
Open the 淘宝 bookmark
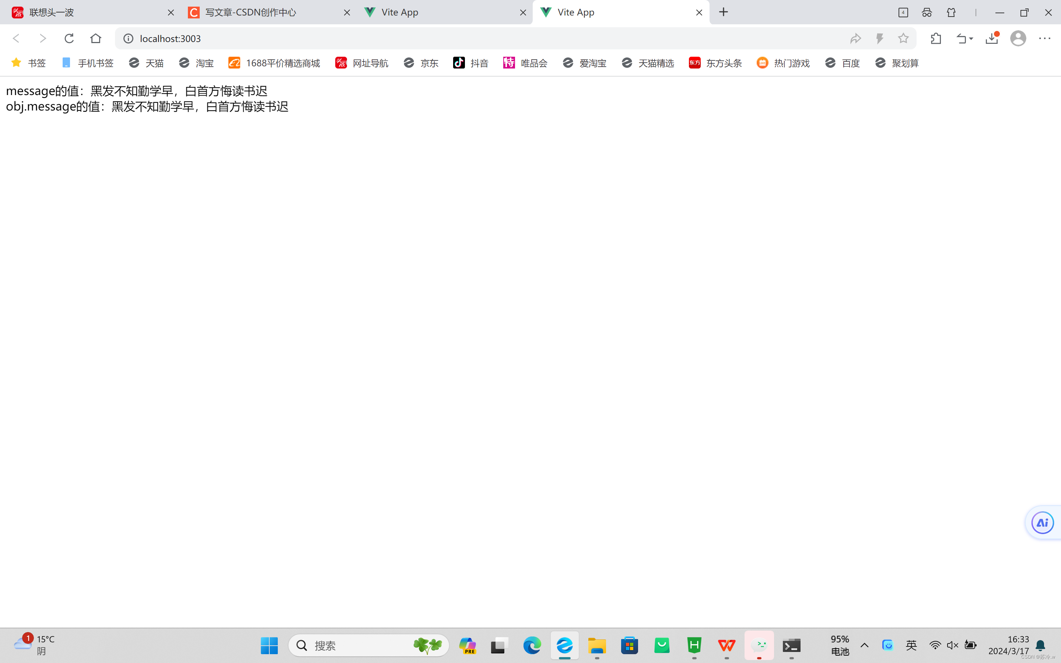[x=196, y=63]
